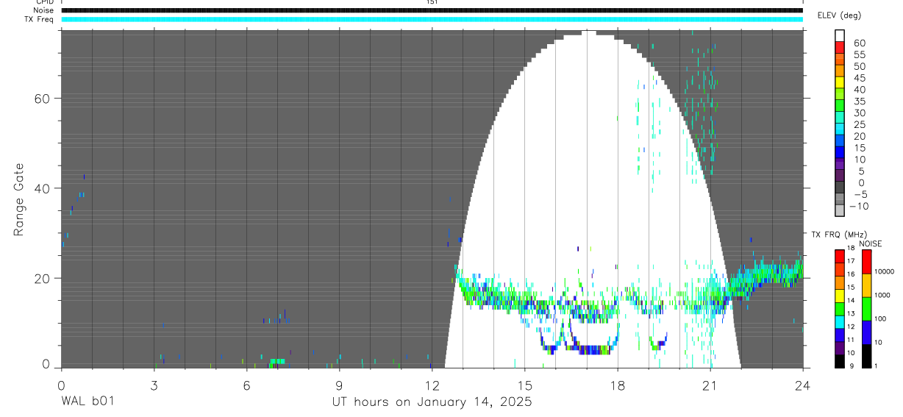
Task: Pick the red NOISE swatch above 10000
Action: [x=867, y=262]
